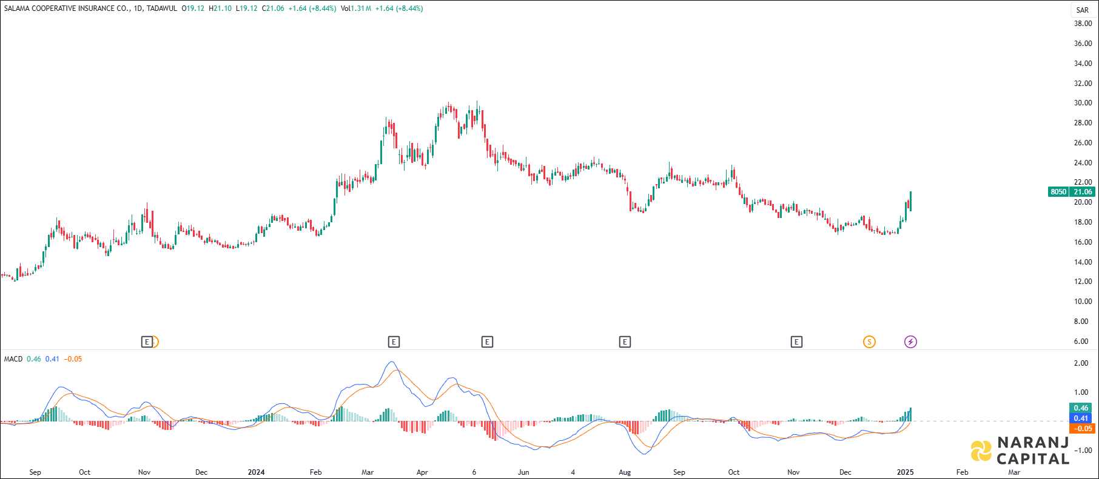This screenshot has width=1099, height=479.
Task: Click the Feb label right after 2024
Action: point(315,472)
